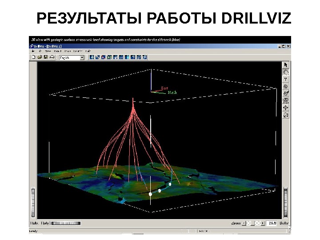
Task: Click the View All scene icon
Action: (x=285, y=100)
